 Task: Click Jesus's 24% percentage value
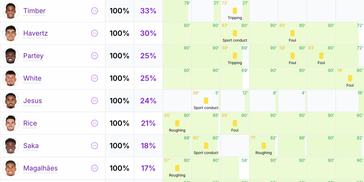point(148,101)
